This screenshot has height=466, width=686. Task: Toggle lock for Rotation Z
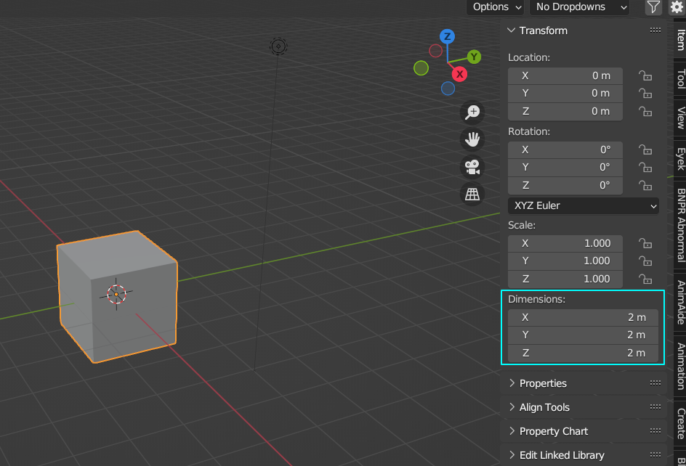point(645,185)
